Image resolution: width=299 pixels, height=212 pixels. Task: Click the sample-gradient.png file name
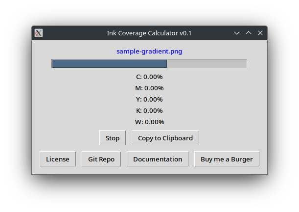pyautogui.click(x=149, y=51)
